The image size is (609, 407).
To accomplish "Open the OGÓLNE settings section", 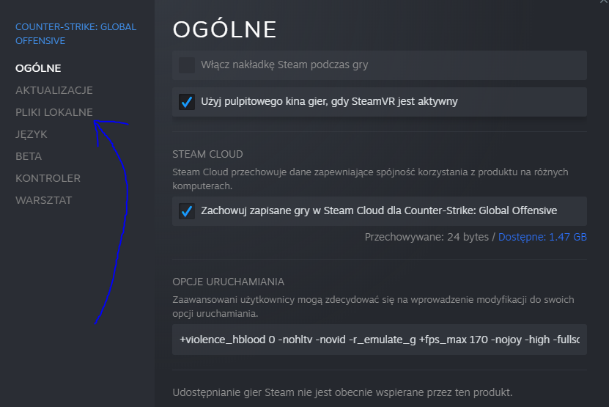I will coord(38,68).
